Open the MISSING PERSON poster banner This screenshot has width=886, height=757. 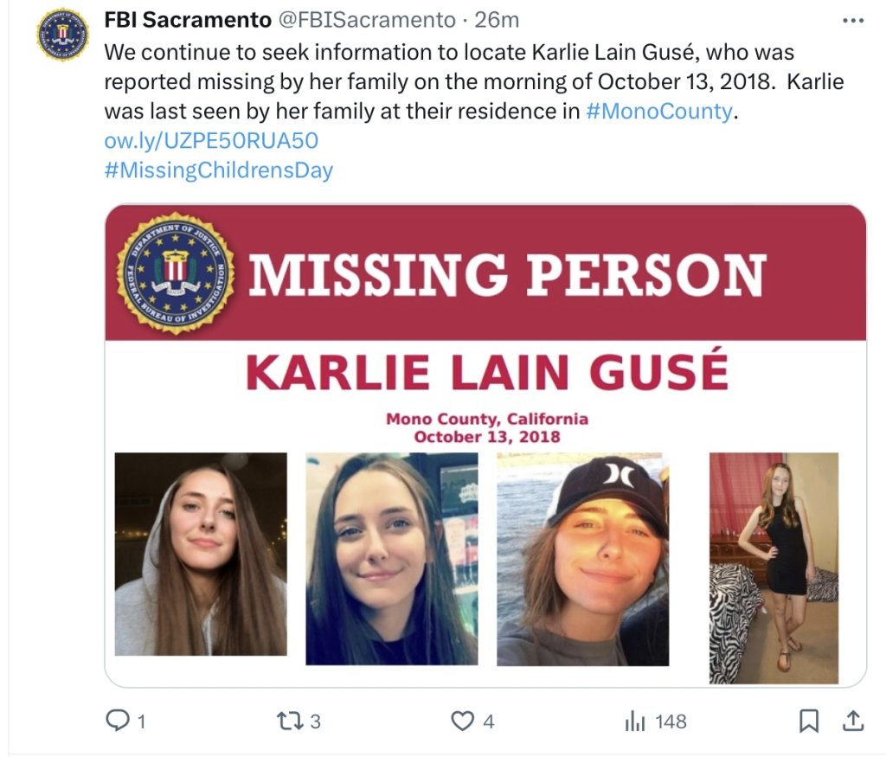pos(485,273)
